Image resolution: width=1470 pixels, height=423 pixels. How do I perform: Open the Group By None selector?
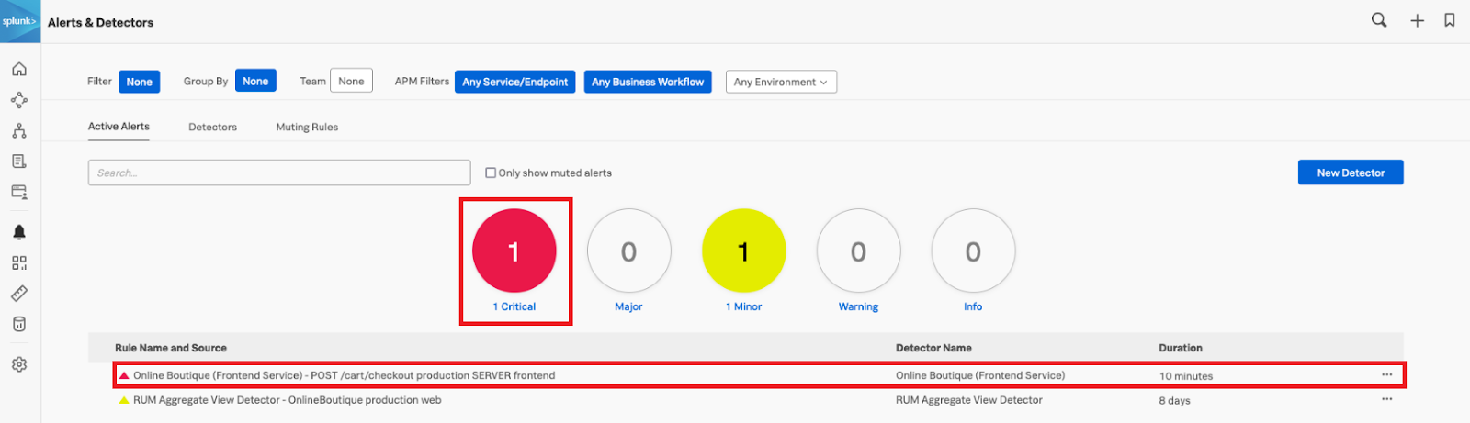(x=255, y=81)
